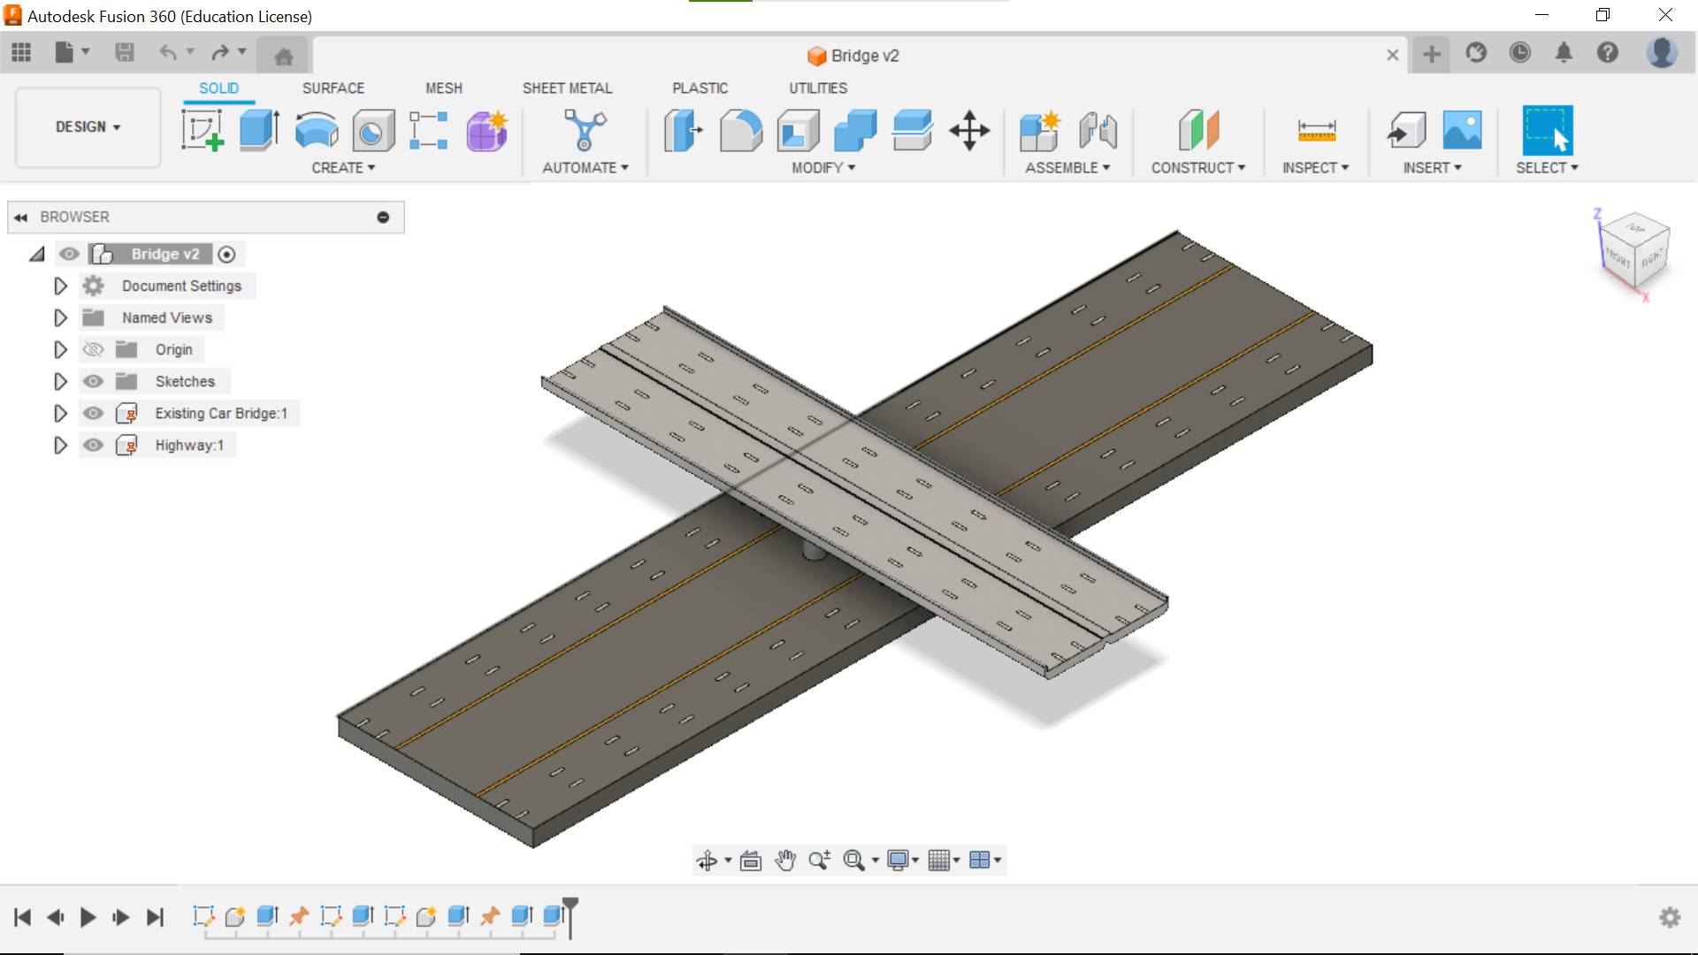The image size is (1698, 955).
Task: Hide the Highway:1 component
Action: 93,445
